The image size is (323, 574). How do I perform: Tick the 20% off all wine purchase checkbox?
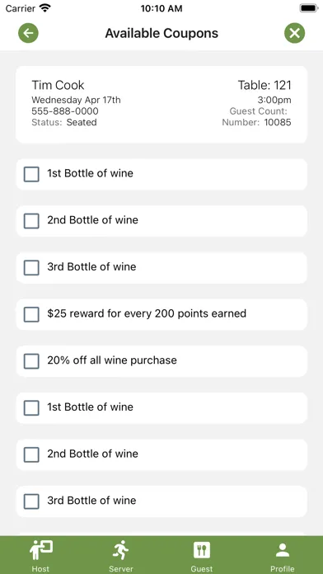click(x=31, y=361)
